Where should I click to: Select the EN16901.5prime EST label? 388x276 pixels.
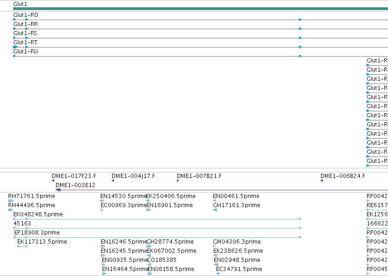tap(170, 205)
